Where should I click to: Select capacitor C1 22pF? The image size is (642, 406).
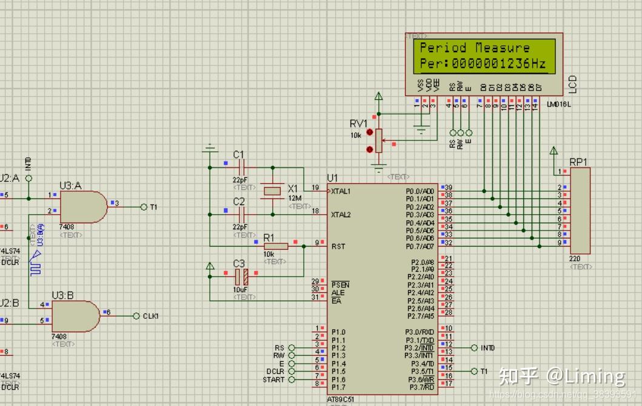point(241,168)
